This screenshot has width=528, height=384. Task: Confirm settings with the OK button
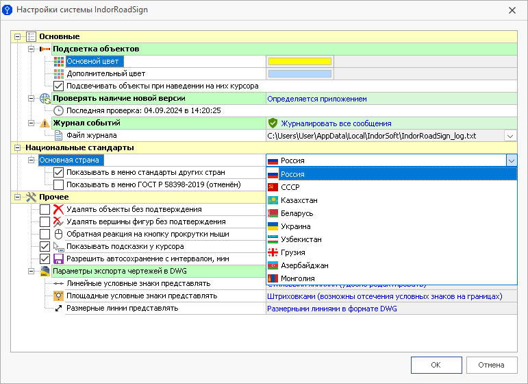click(x=436, y=365)
